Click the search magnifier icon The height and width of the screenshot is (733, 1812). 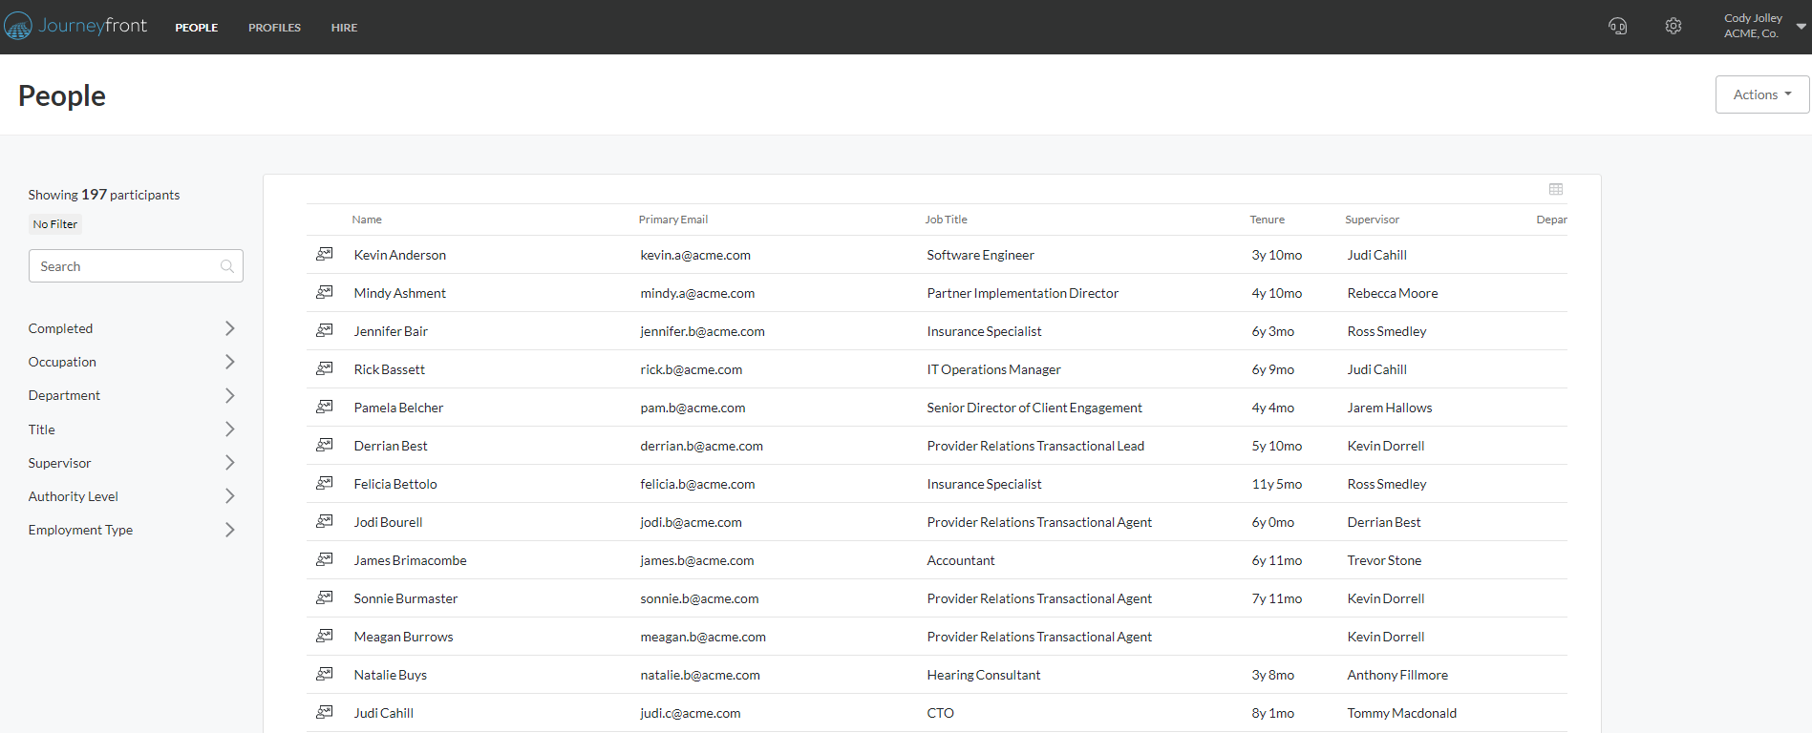coord(227,266)
